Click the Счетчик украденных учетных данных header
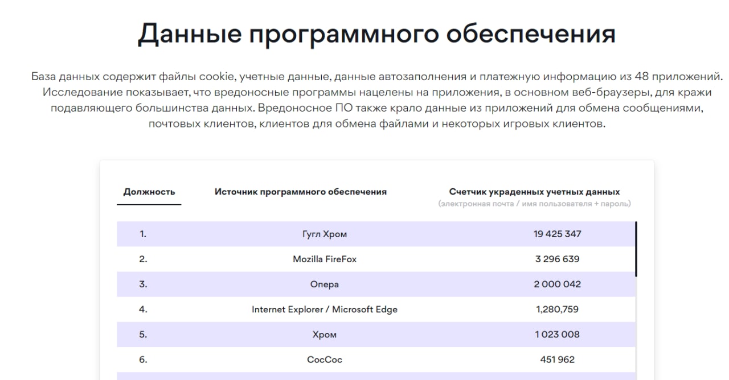Viewport: 729px width, 380px height. click(x=534, y=192)
